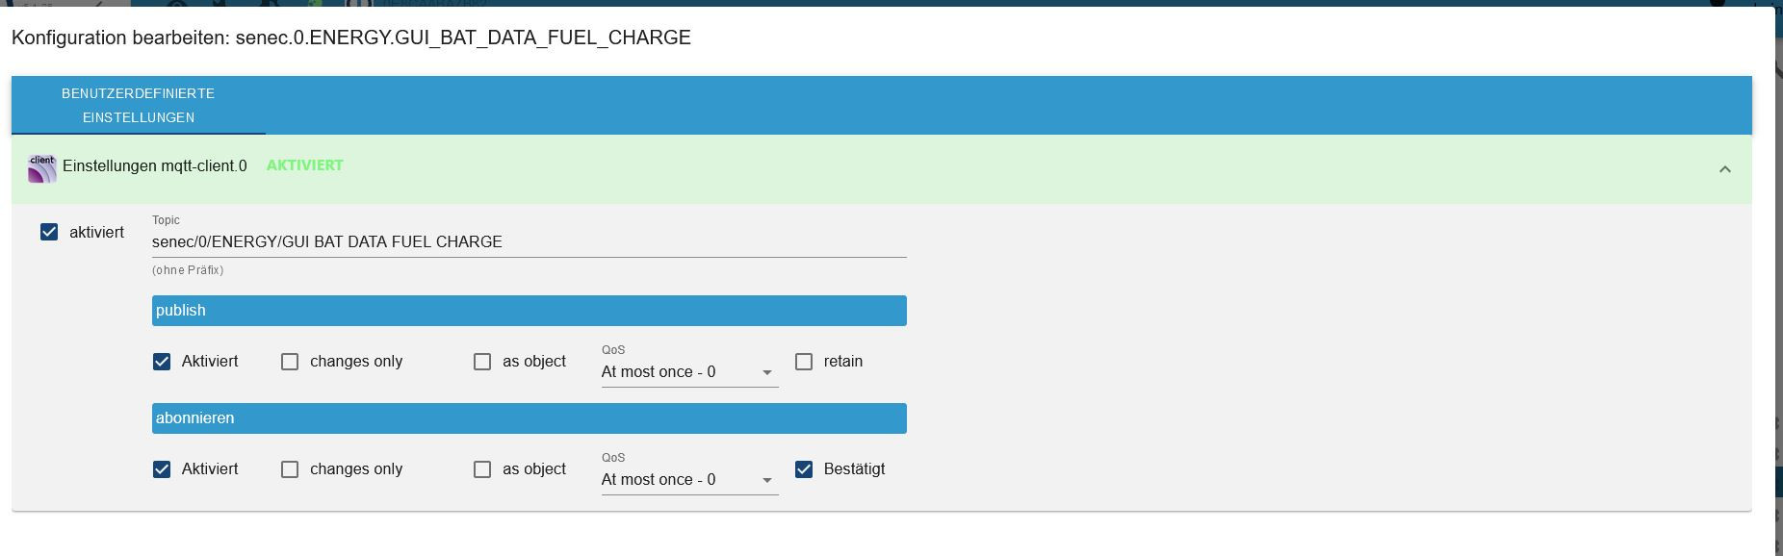Screen dimensions: 1783x556
Task: Disable the publish 'Aktiviert' checkbox
Action: 162,362
